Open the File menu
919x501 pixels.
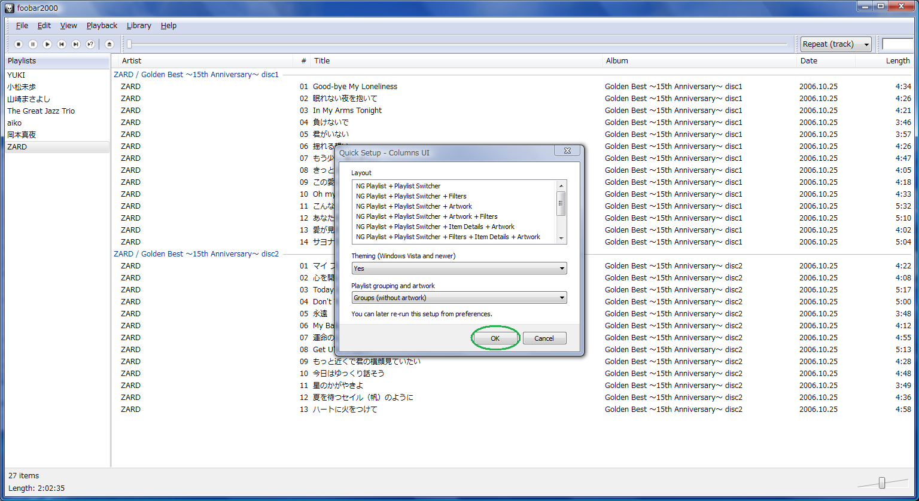pos(22,26)
